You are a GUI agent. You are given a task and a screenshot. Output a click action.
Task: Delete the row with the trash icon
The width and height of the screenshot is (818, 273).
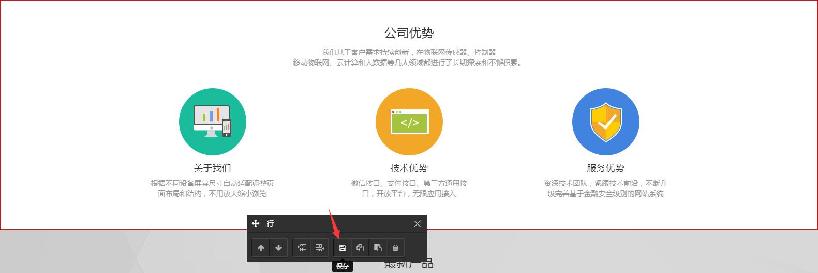(x=395, y=248)
